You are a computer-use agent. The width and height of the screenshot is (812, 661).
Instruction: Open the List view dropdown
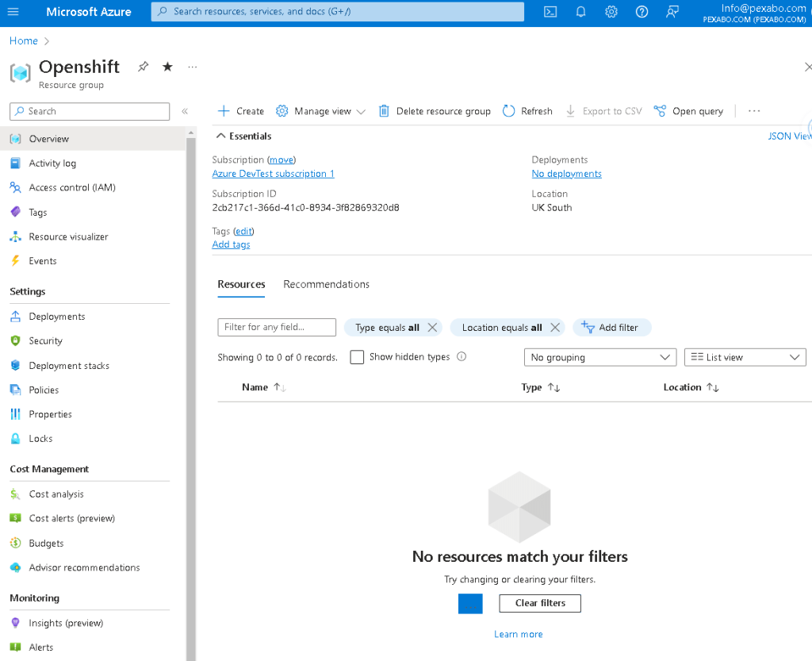tap(745, 357)
